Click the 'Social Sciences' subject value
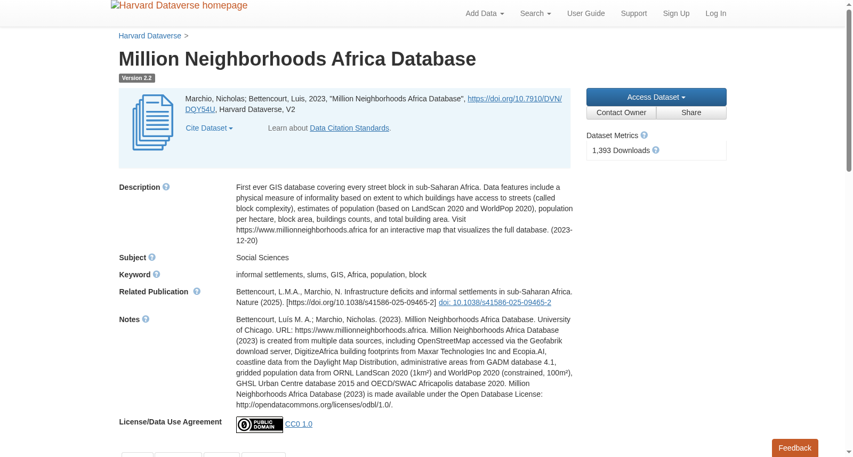 pos(262,258)
